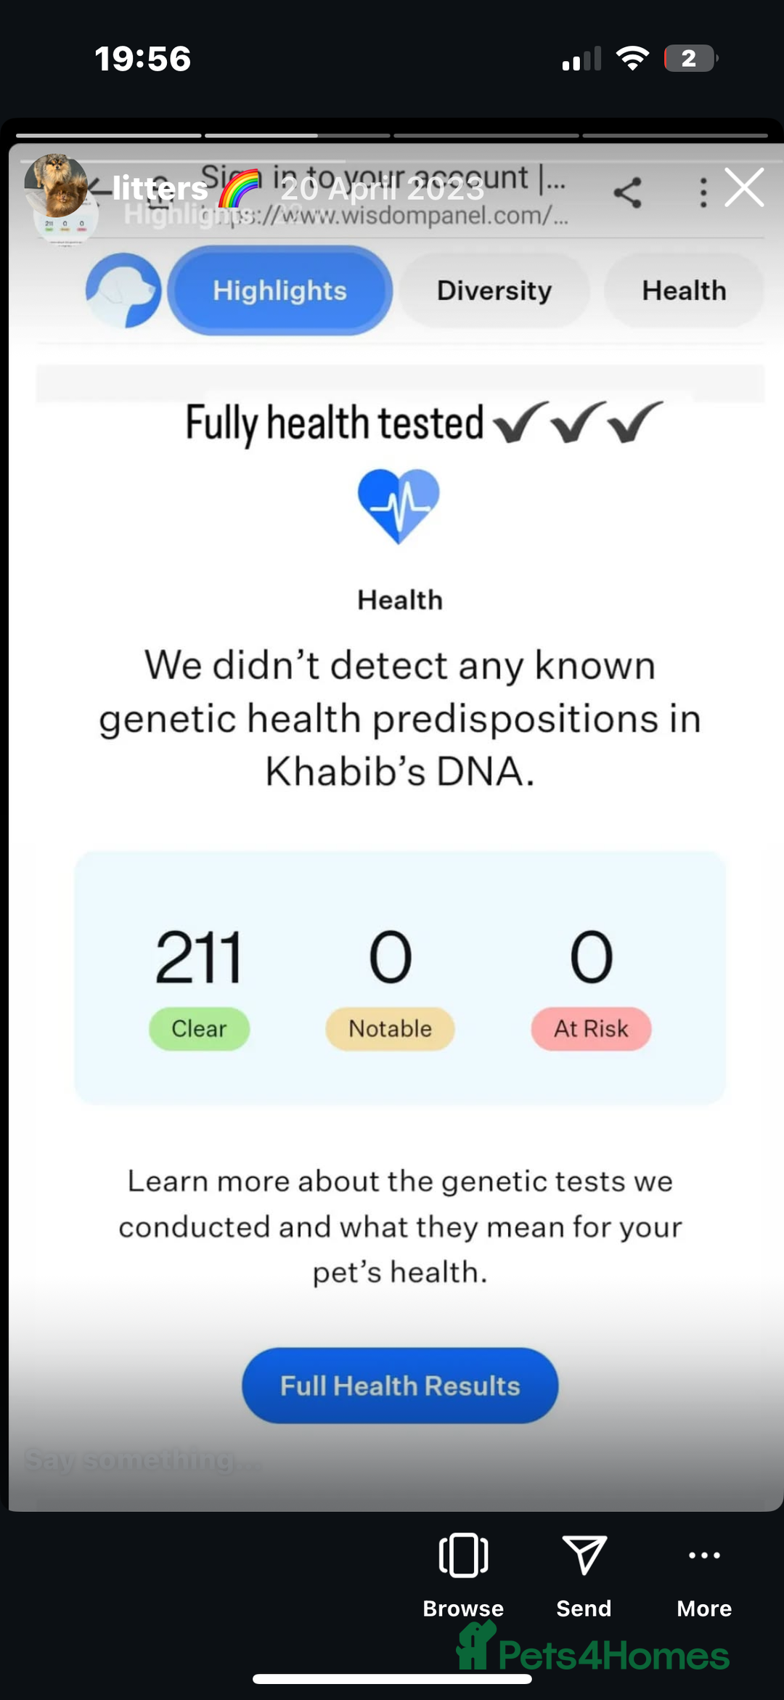The image size is (784, 1700).
Task: Open Full Health Results
Action: pos(400,1386)
